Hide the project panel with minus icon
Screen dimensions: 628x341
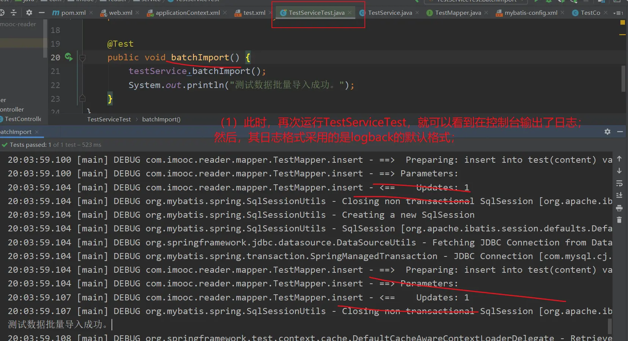42,13
